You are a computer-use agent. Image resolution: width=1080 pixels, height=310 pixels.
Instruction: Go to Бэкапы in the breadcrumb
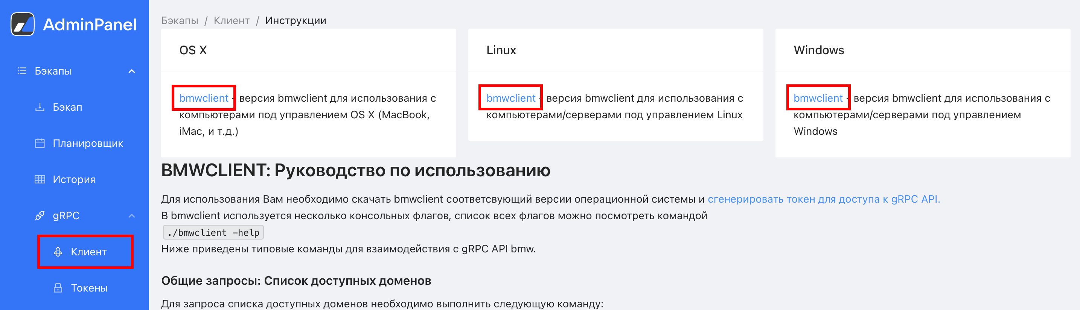pyautogui.click(x=180, y=21)
